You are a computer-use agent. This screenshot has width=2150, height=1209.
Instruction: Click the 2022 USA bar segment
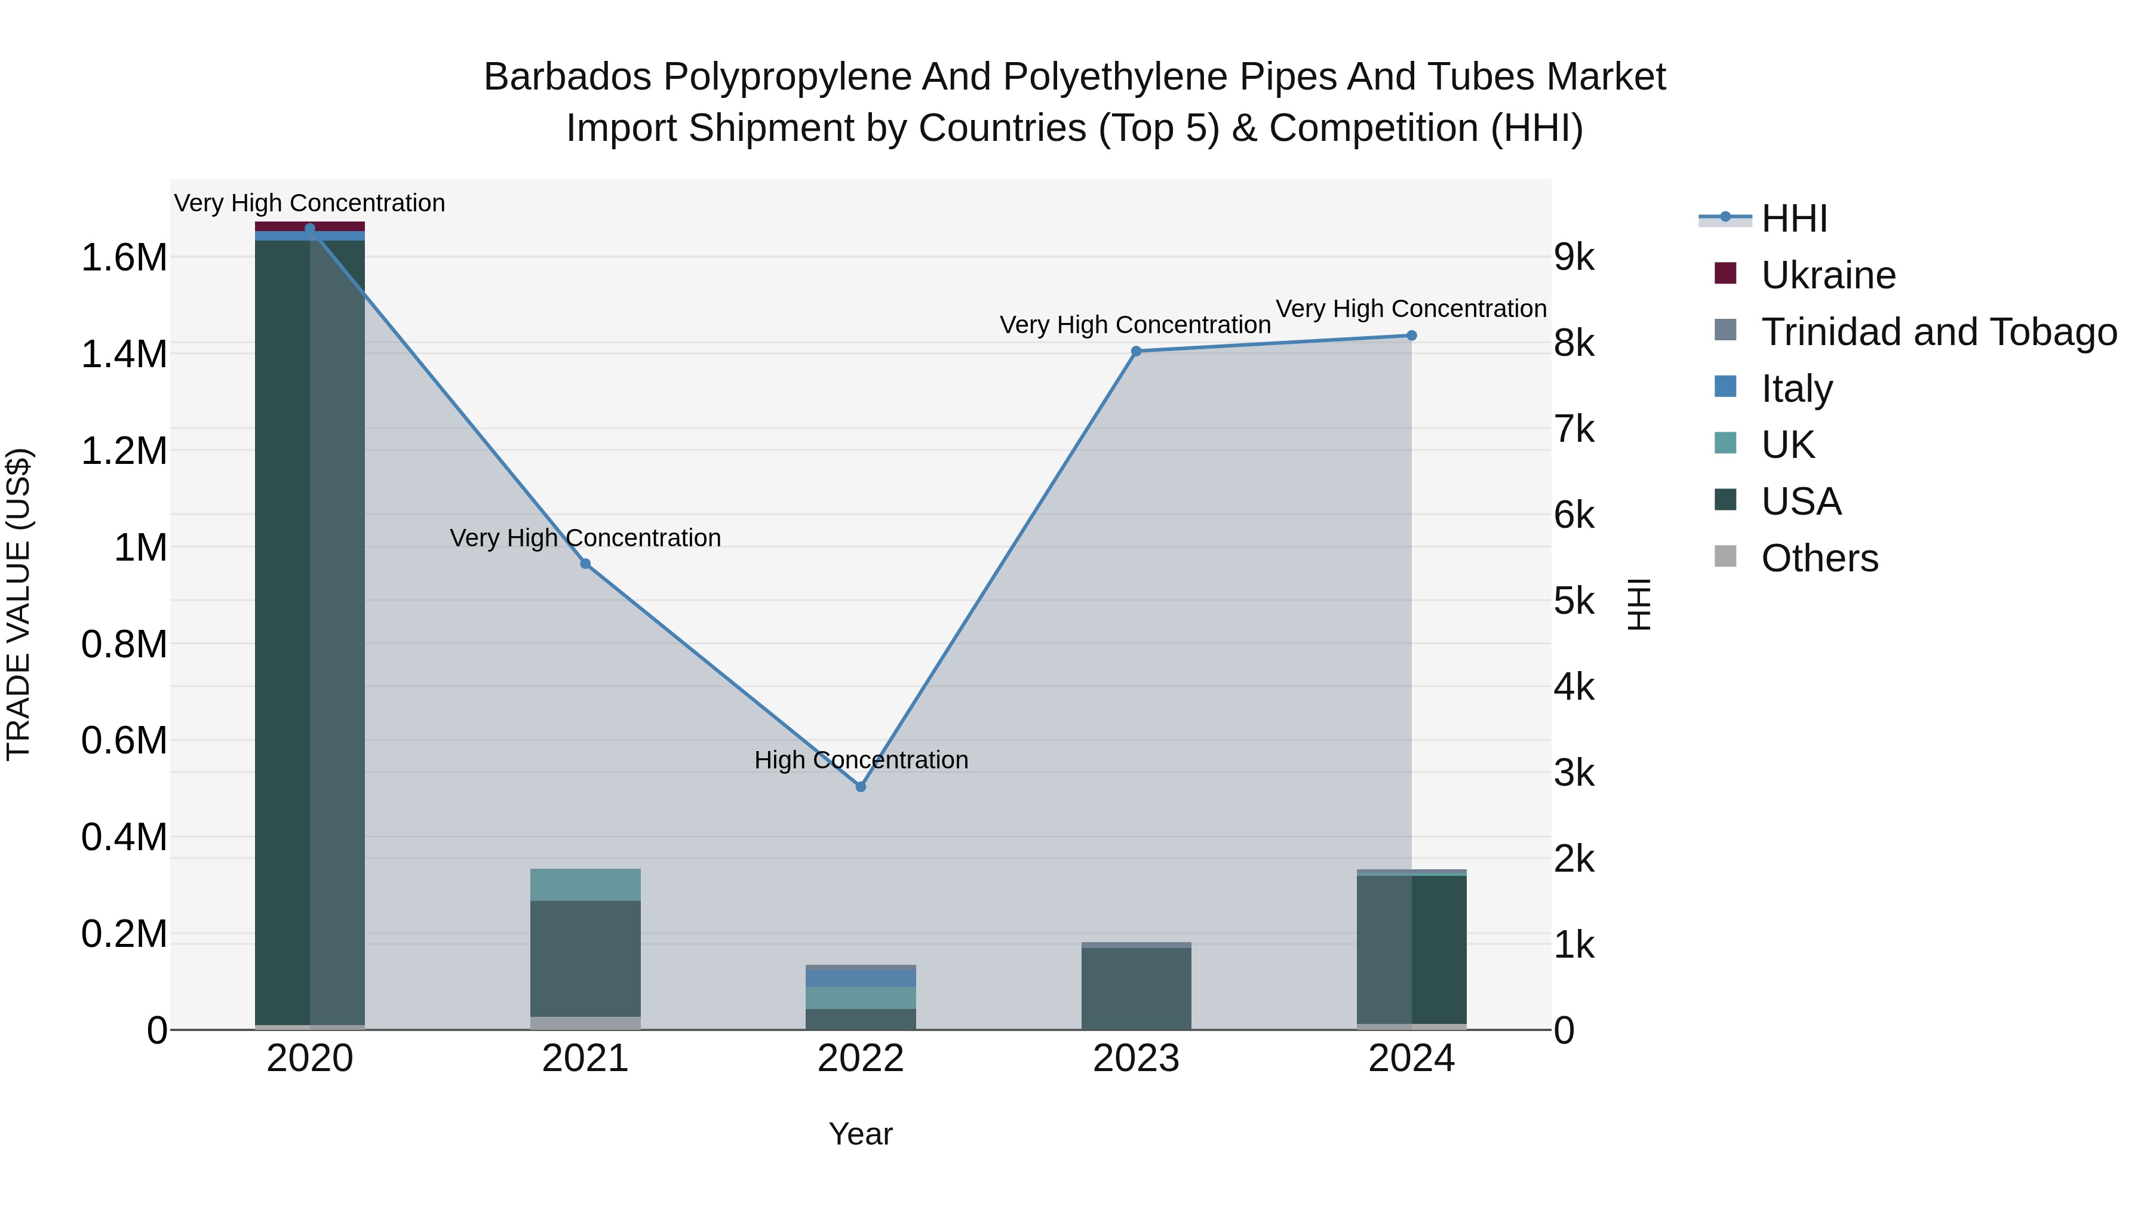[x=861, y=1019]
